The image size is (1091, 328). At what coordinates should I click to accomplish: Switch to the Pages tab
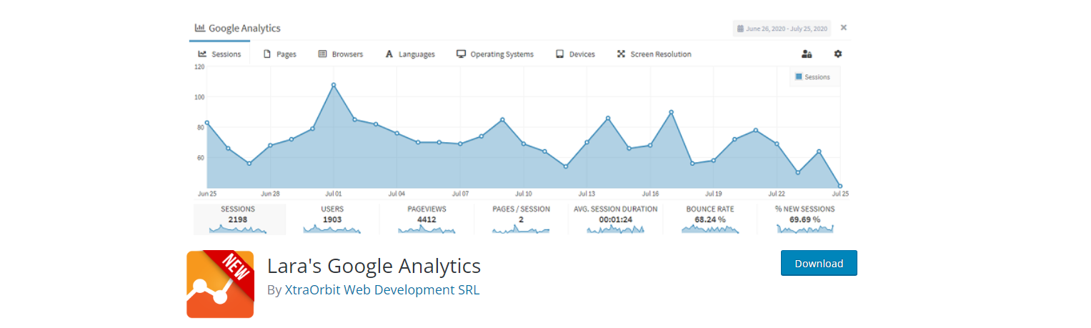[279, 54]
